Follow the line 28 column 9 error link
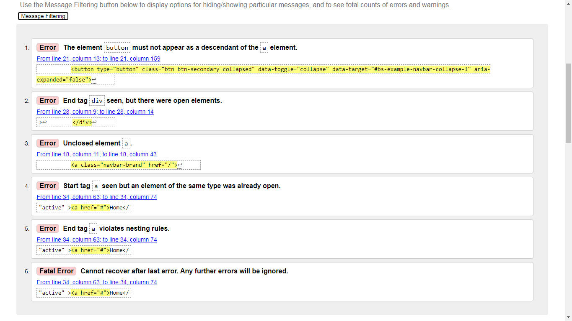 point(95,112)
